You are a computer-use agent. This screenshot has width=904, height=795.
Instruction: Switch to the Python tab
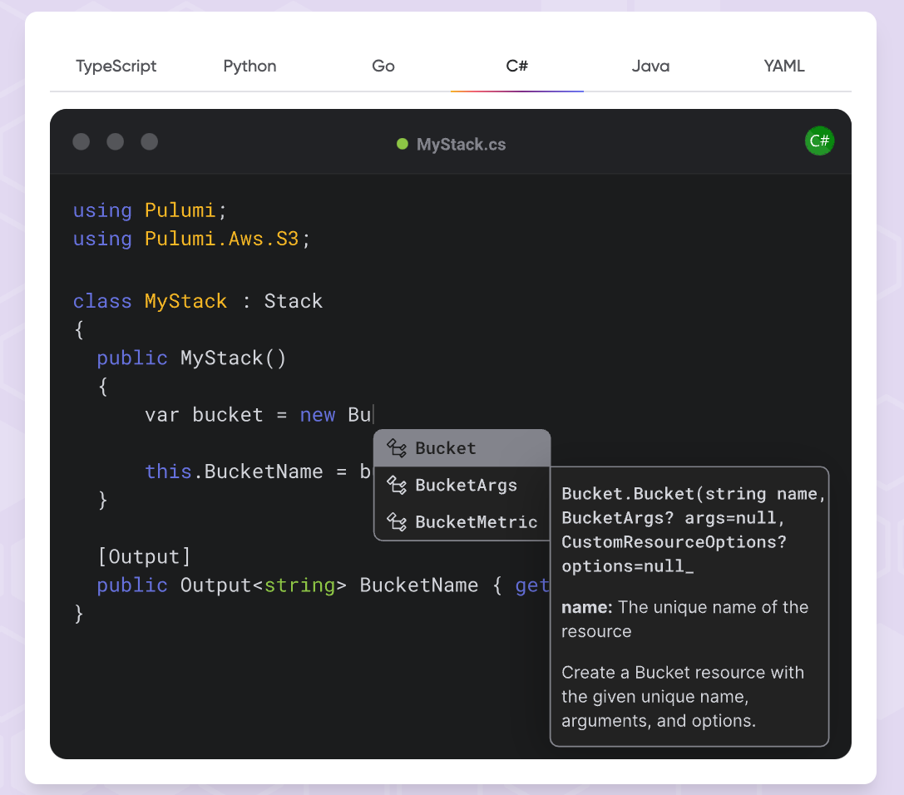(249, 67)
